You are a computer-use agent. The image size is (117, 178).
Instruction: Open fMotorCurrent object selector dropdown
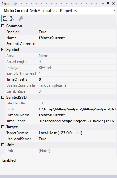[114, 11]
